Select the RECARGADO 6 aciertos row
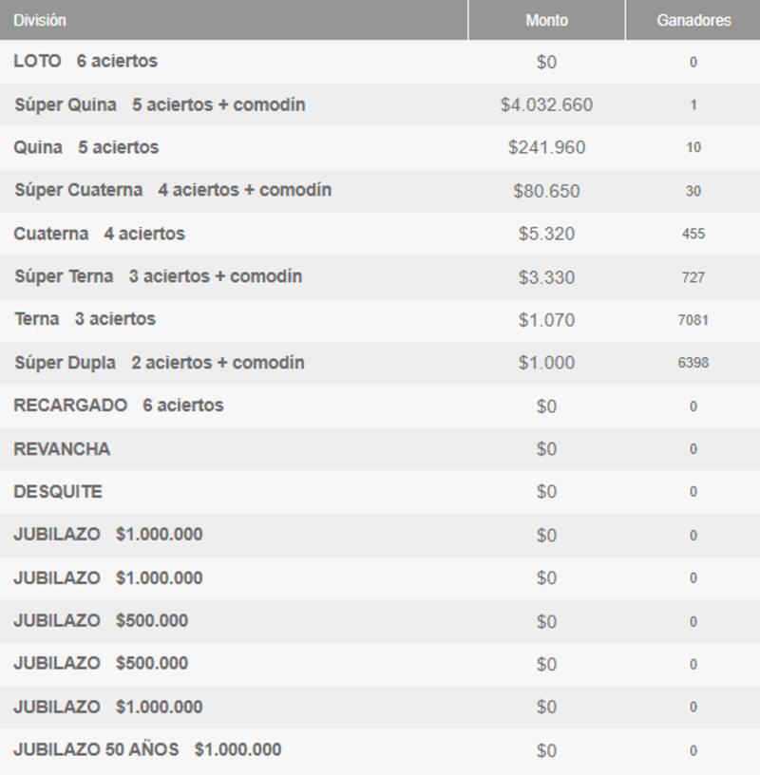 [119, 406]
